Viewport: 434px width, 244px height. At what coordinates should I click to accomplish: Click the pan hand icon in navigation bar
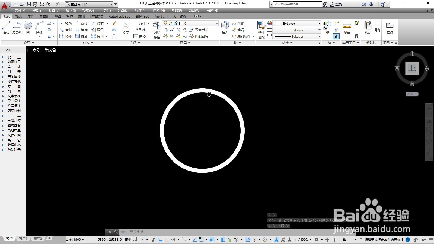(429, 123)
